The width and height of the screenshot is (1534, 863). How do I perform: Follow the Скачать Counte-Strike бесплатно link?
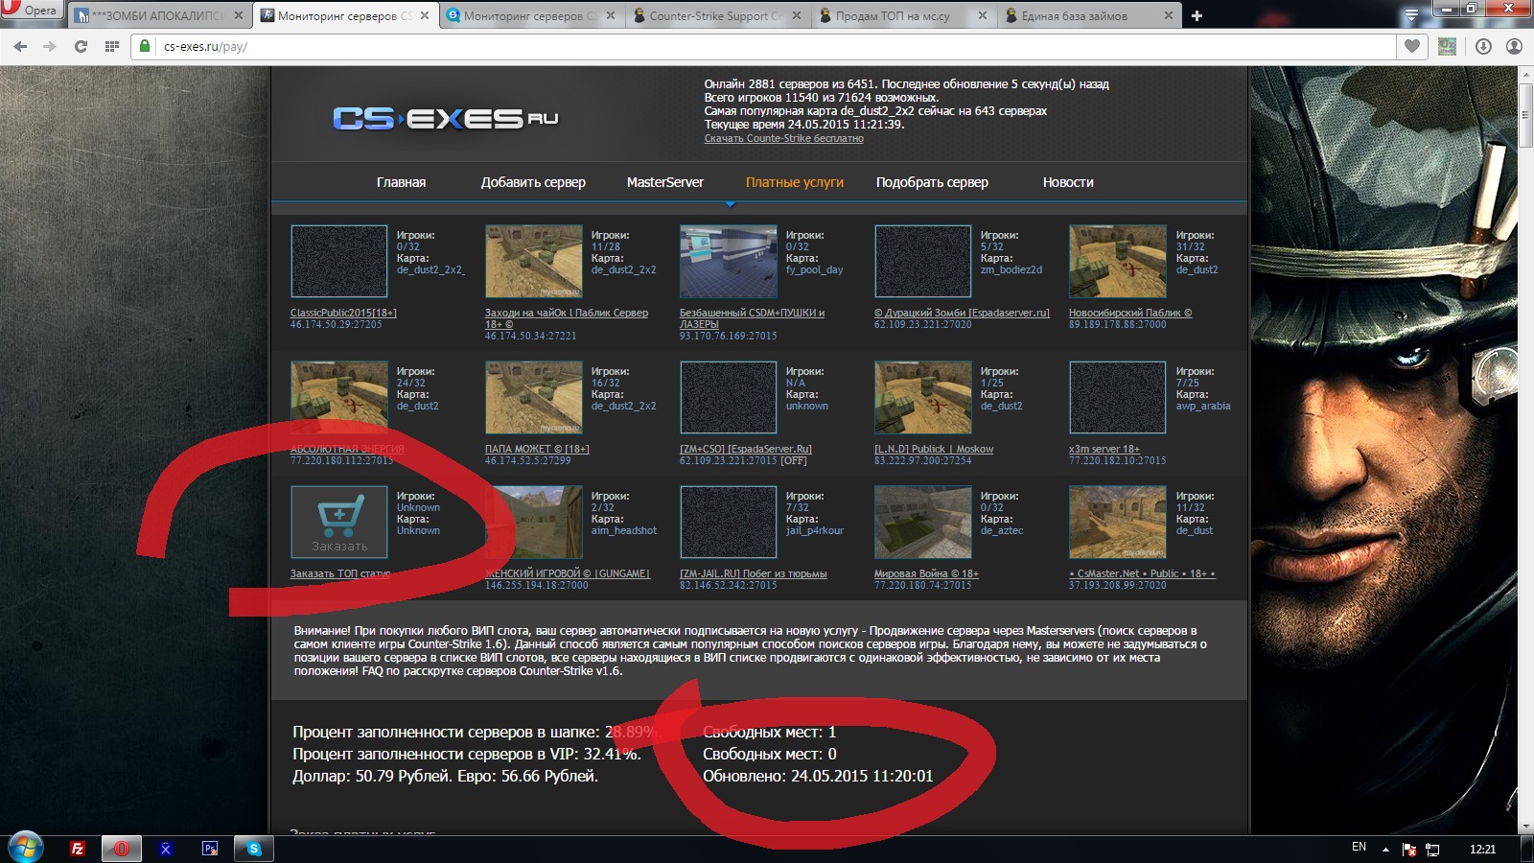(783, 138)
